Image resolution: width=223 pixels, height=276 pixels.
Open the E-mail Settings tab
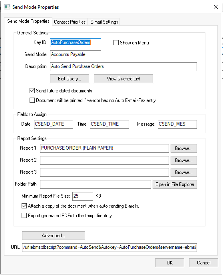104,22
